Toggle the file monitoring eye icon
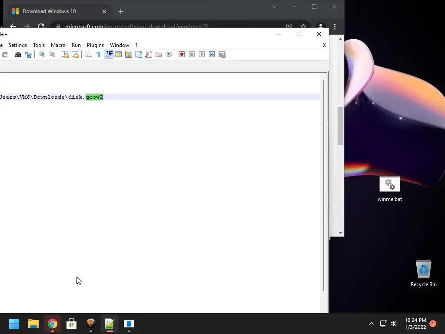The height and width of the screenshot is (334, 445). coord(169,54)
